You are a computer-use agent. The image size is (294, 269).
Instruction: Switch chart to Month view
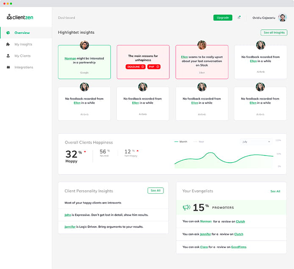181,141
